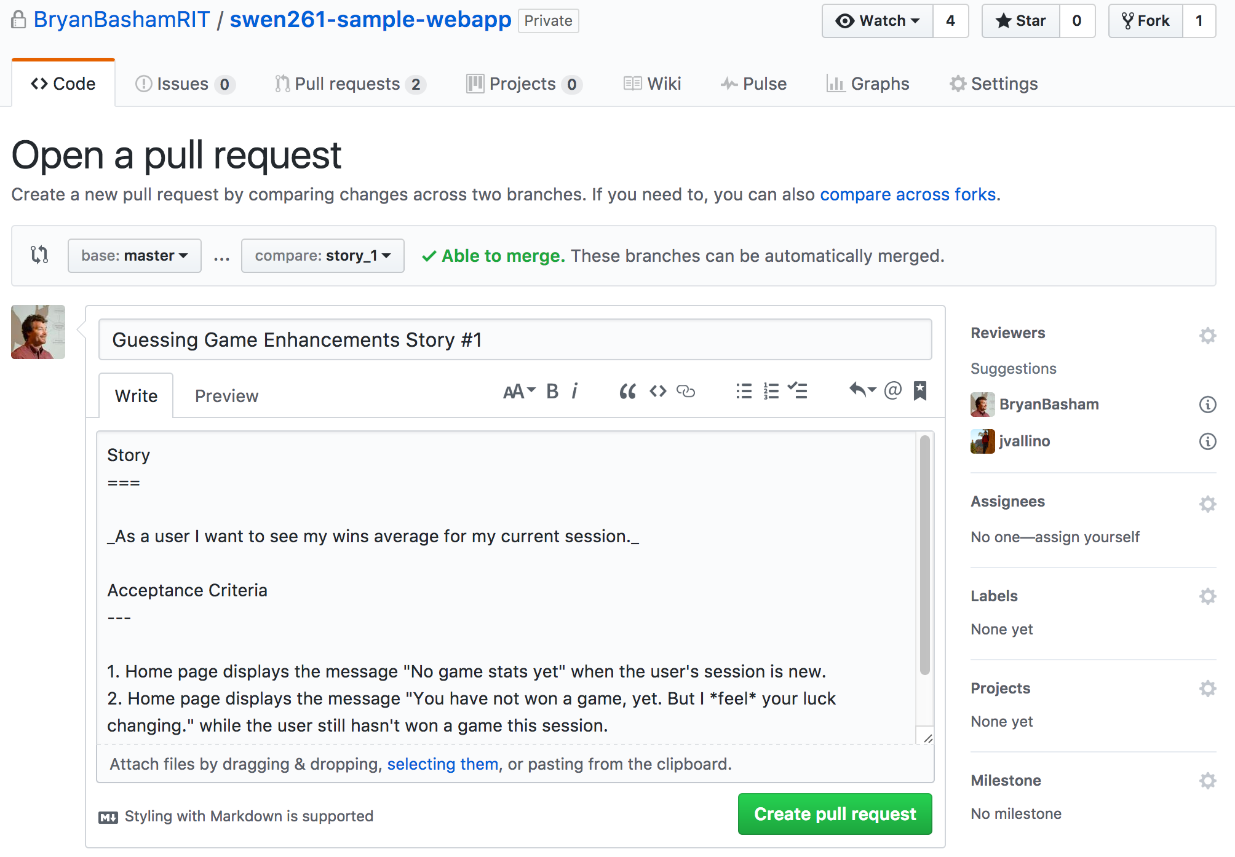Insert code with the code brackets icon
1235x857 pixels.
(x=657, y=391)
